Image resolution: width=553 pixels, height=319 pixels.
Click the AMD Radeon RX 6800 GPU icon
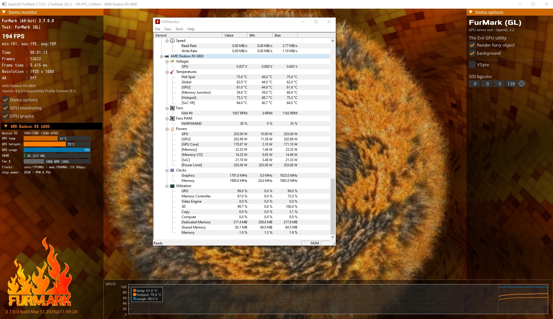pos(167,56)
